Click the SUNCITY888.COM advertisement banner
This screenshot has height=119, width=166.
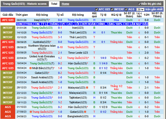(82, 24)
